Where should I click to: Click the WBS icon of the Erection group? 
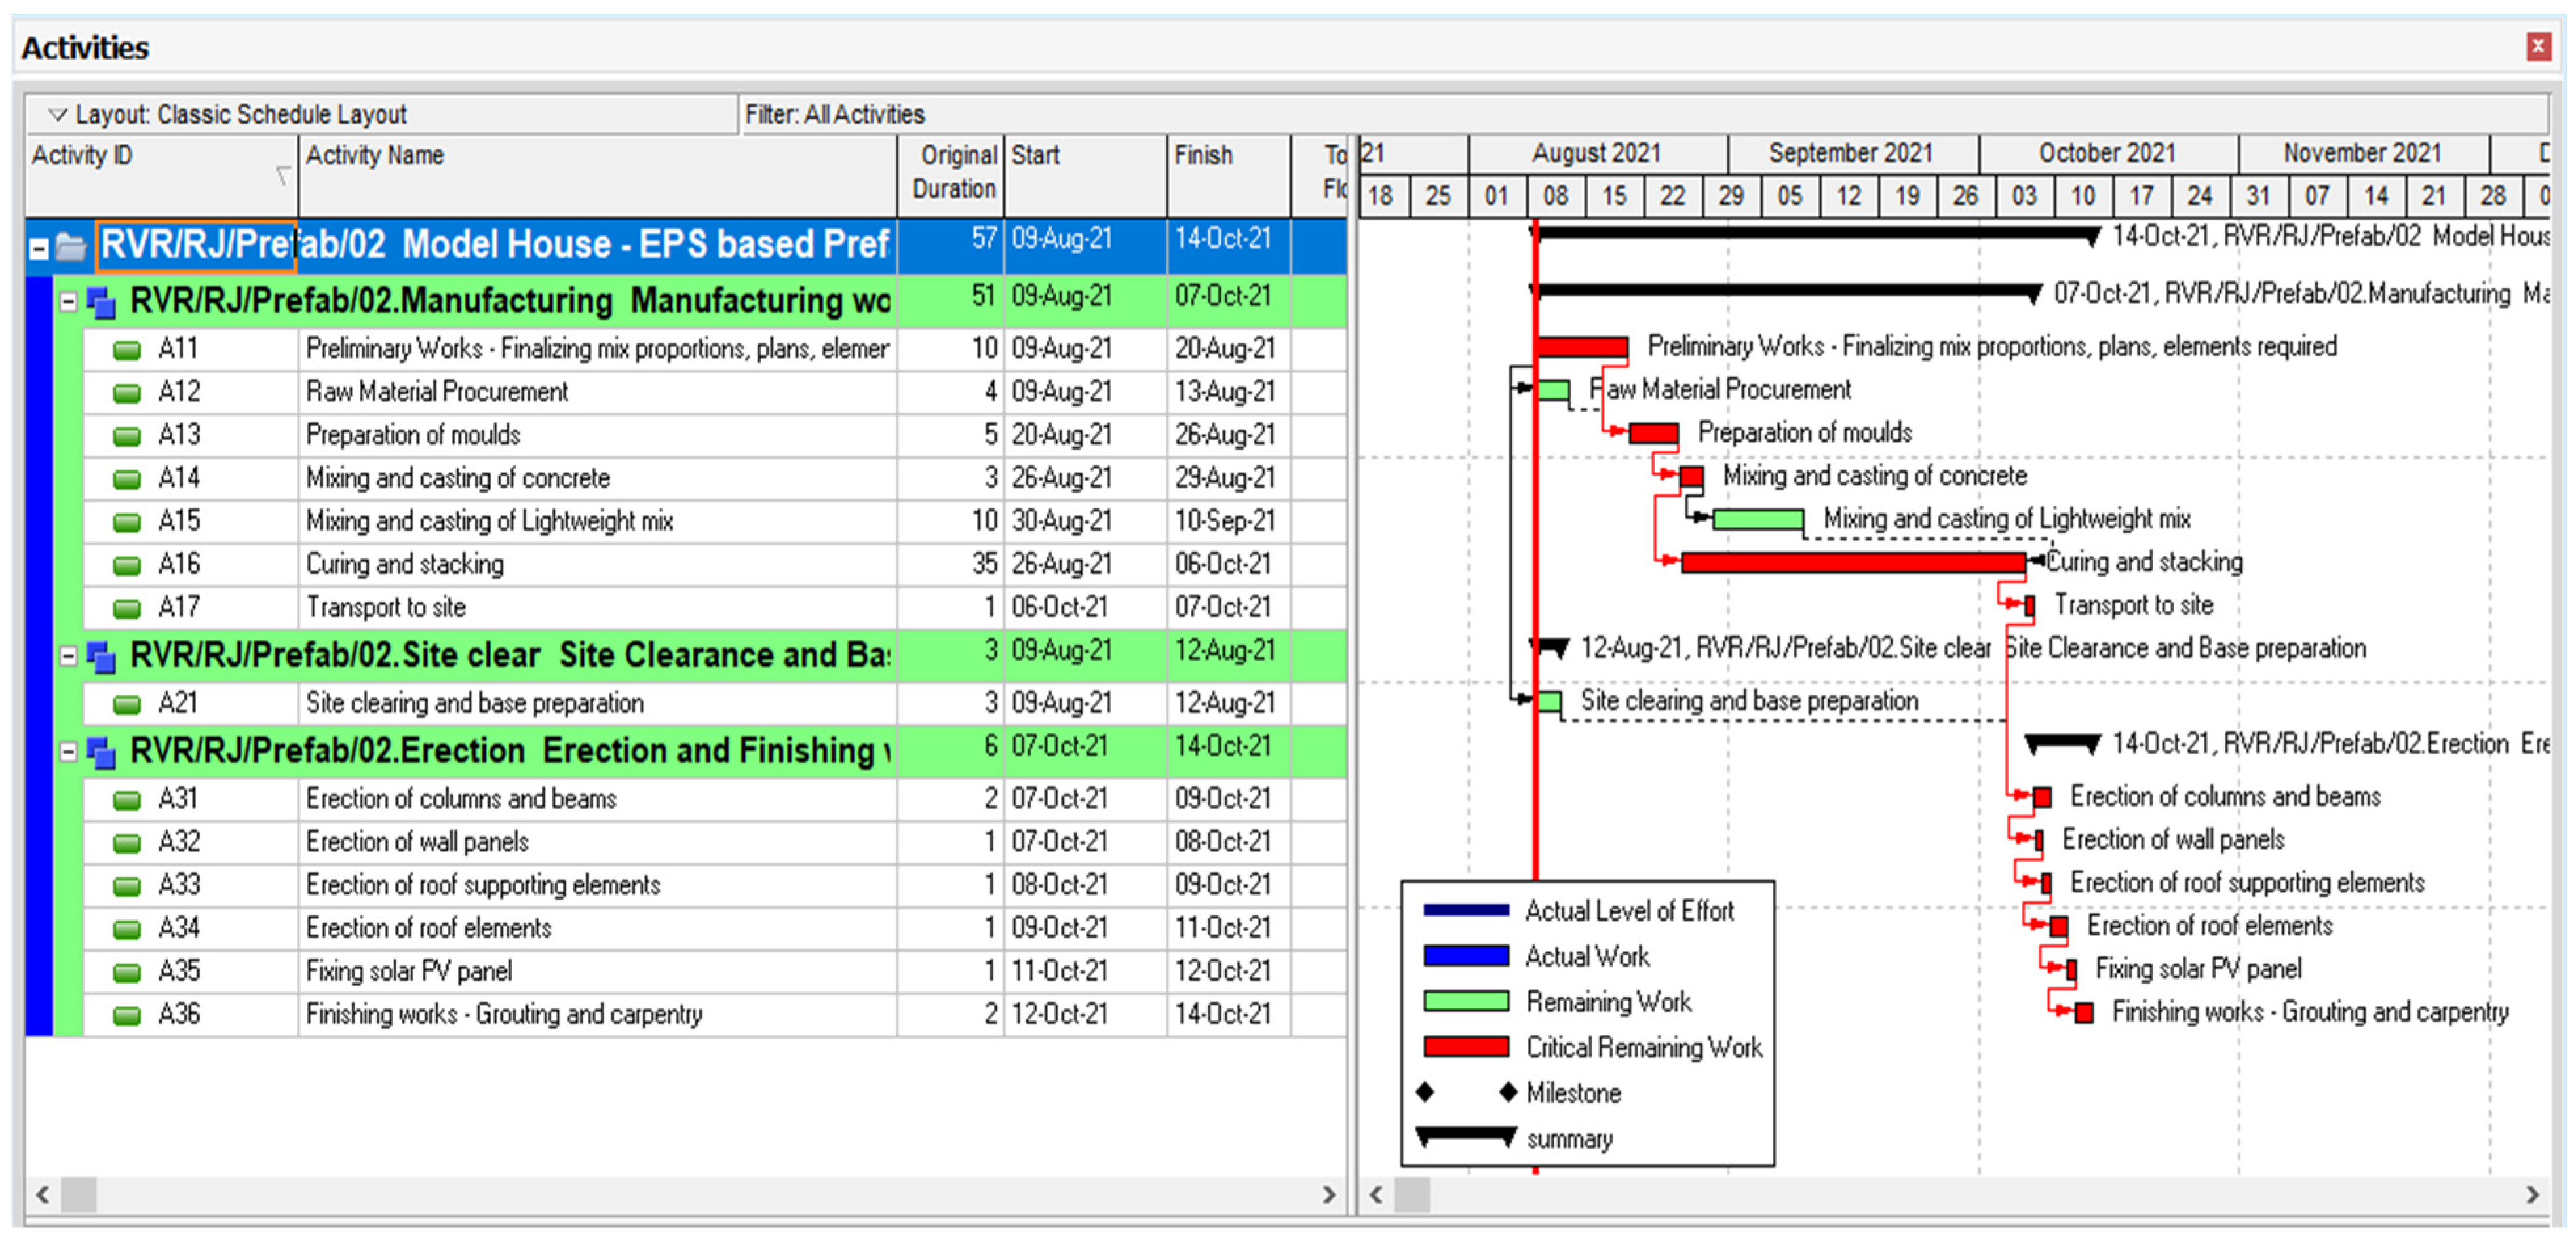(101, 752)
